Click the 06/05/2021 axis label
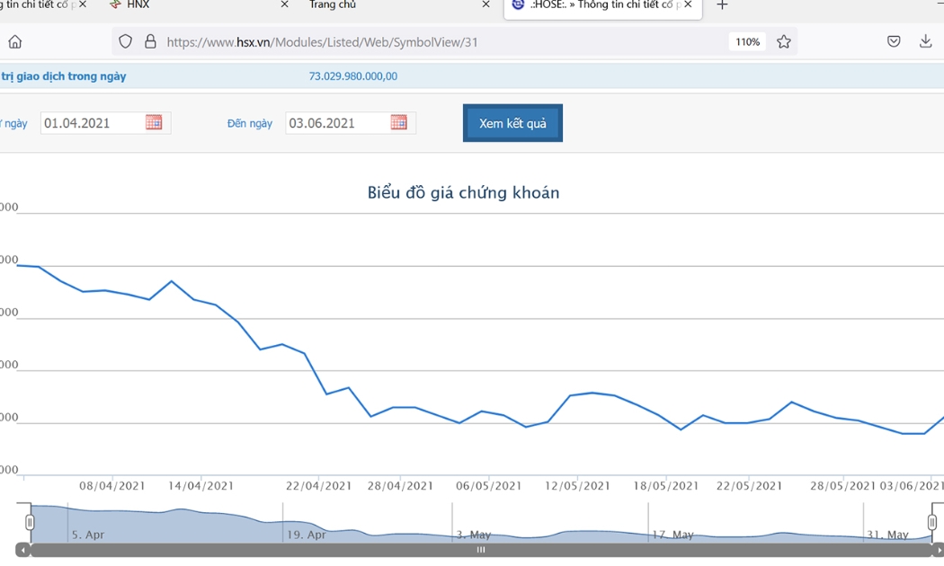Screen dimensions: 944x566 488,486
